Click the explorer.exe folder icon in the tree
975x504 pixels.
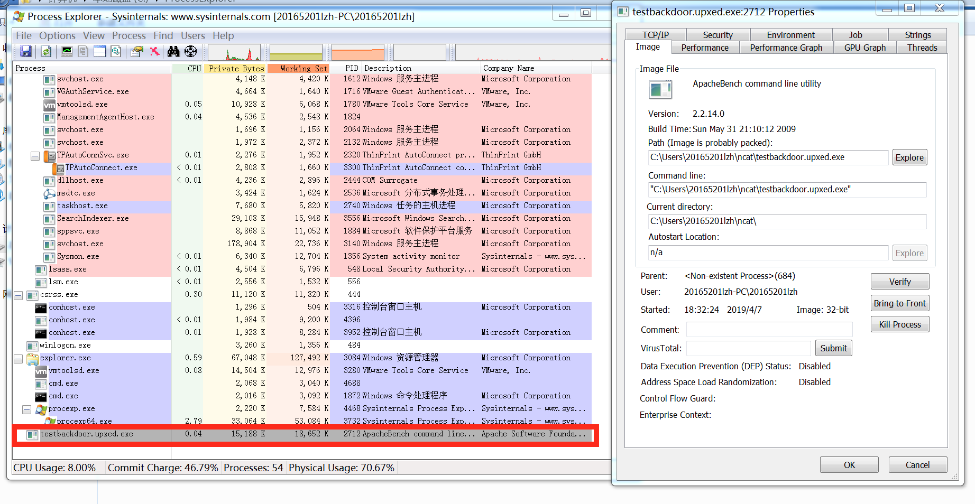pos(33,358)
